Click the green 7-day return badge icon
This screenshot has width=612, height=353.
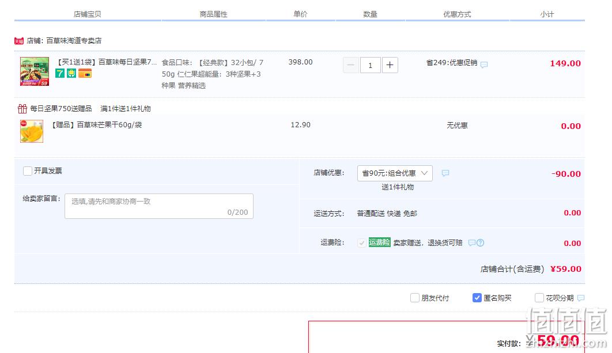click(x=60, y=73)
